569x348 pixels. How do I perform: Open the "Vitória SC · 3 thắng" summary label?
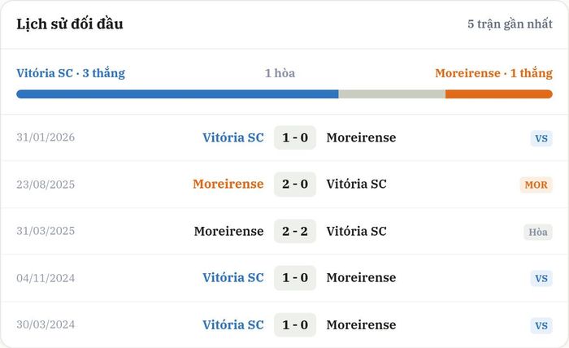coord(71,73)
